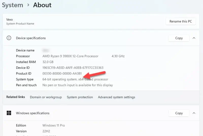Click the Windows logo icon beside Windows specifications
The image size is (203, 136).
coord(9,113)
